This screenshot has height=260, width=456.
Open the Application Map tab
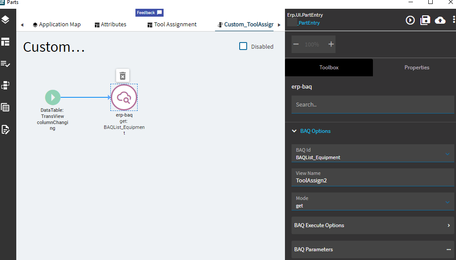pyautogui.click(x=57, y=25)
